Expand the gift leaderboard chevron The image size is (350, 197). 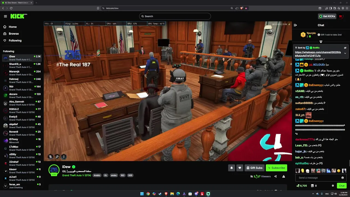pos(321,42)
